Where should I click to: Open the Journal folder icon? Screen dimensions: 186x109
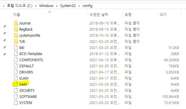coord(16,23)
